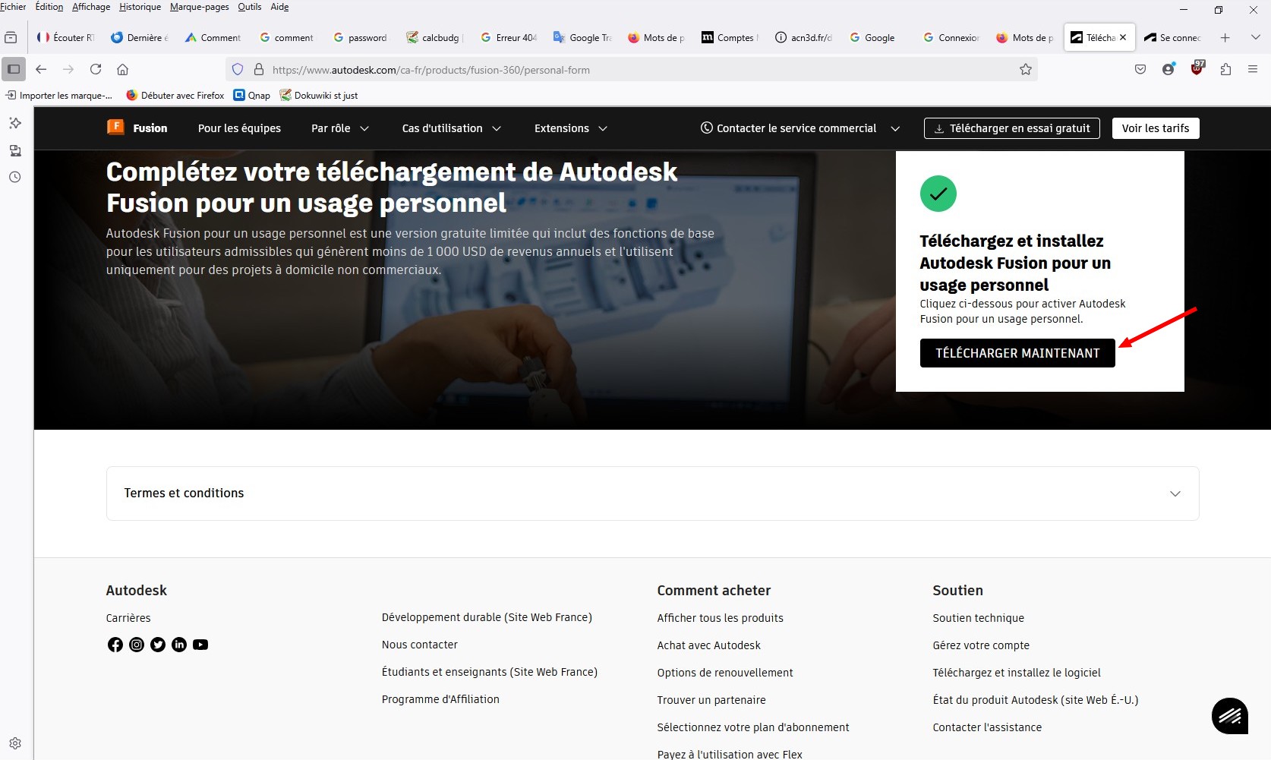Screen dimensions: 1271x760
Task: Click TÉLÉCHARGER MAINTENANT button
Action: 1017,353
